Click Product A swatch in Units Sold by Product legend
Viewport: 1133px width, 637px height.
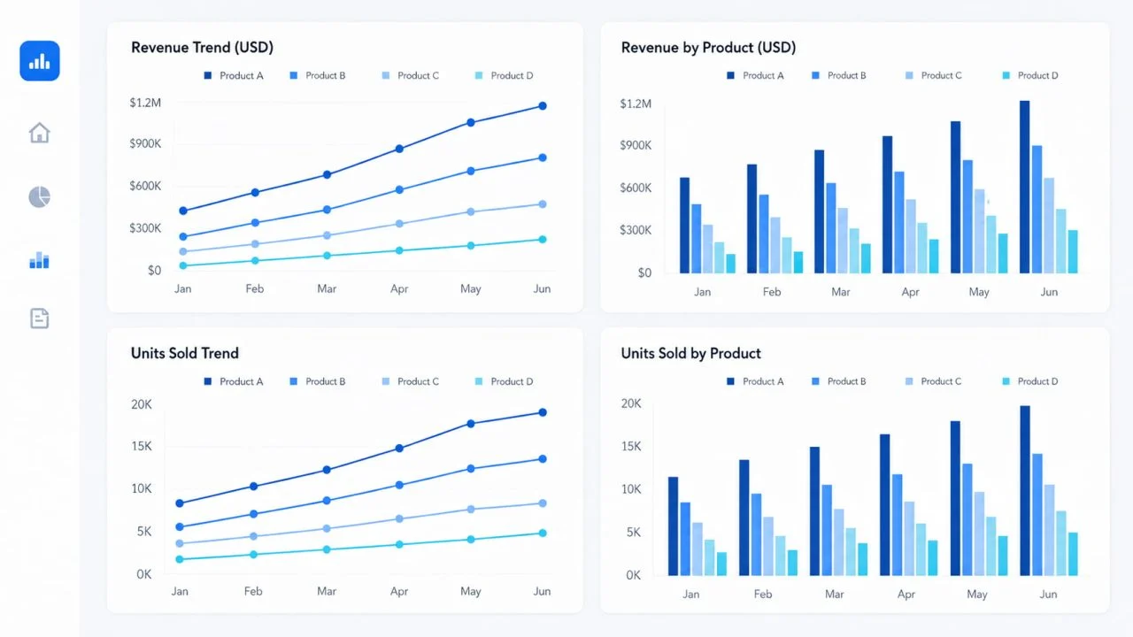pyautogui.click(x=730, y=381)
